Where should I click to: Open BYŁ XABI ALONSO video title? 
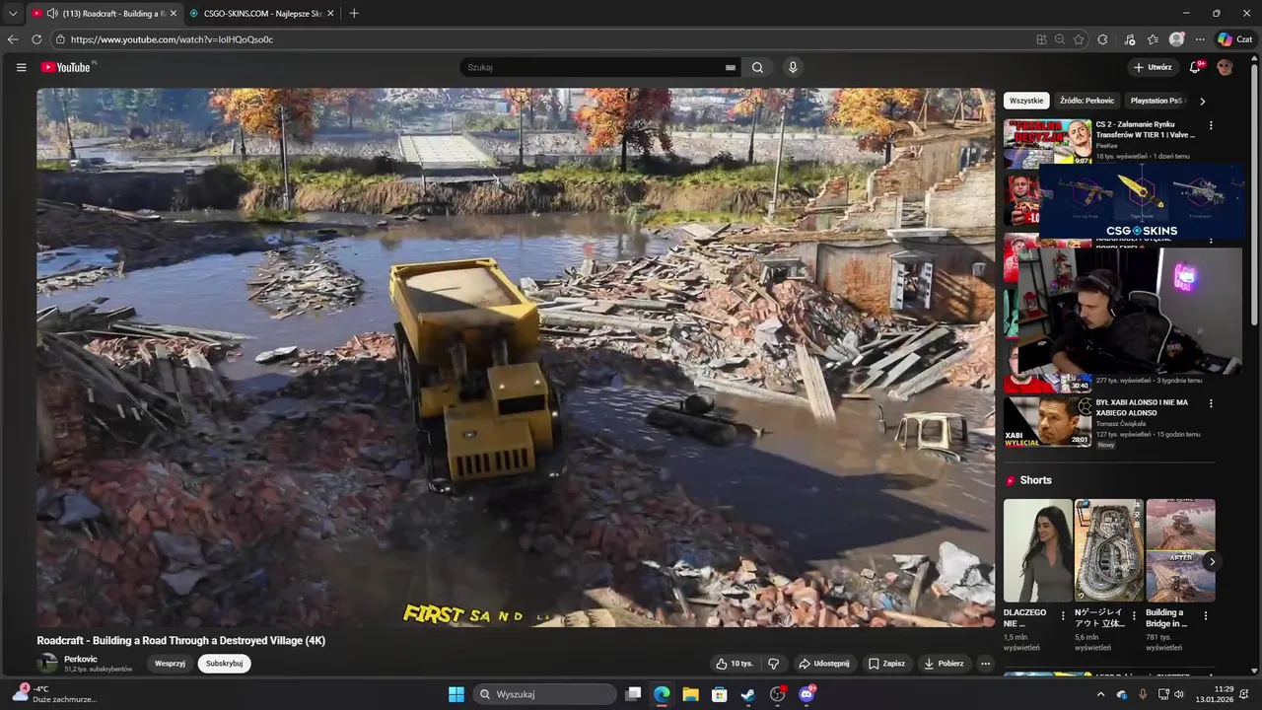(1142, 407)
